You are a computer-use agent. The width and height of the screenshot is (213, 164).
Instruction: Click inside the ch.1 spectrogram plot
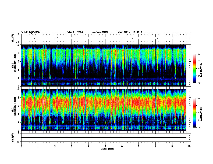[104, 65]
